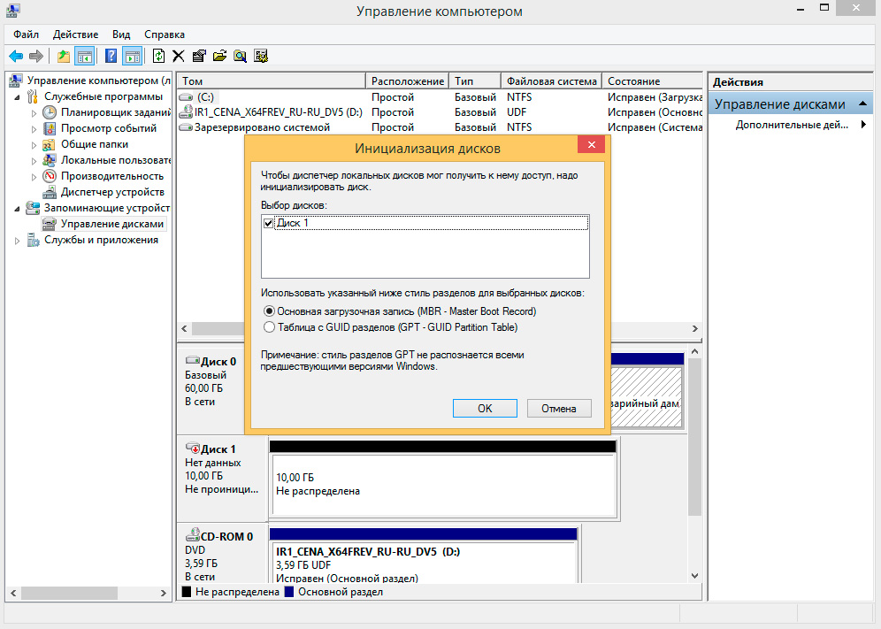Click the blue Основной раздел legend swatch
The height and width of the screenshot is (629, 881).
pyautogui.click(x=289, y=592)
